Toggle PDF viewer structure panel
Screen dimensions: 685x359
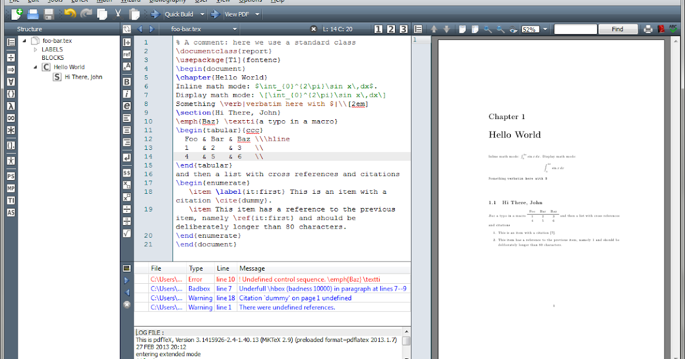point(418,29)
